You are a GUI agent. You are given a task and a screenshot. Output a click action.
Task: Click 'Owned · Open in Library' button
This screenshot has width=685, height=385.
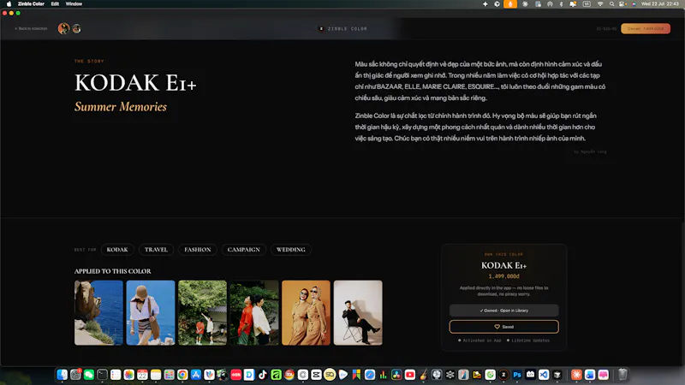tap(503, 311)
